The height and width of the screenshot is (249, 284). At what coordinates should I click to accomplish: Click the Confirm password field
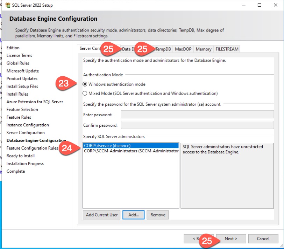pos(197,125)
